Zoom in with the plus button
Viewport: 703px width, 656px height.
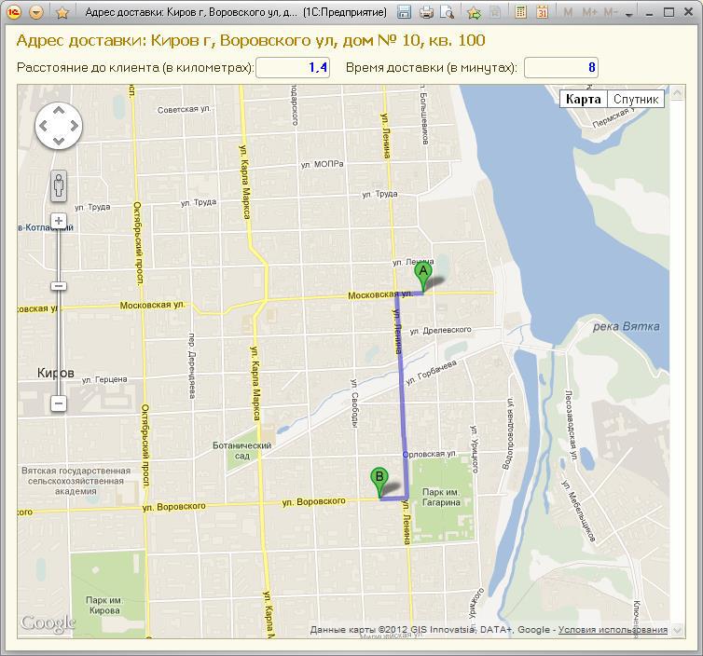59,222
